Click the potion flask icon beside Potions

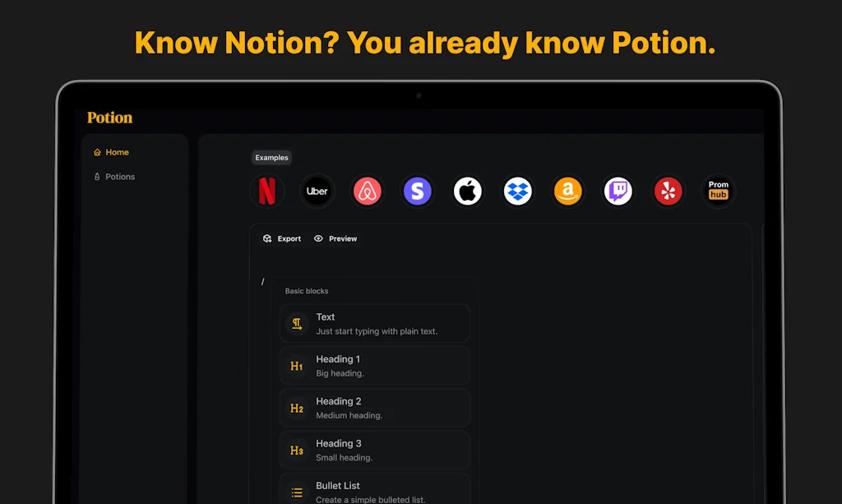[96, 177]
